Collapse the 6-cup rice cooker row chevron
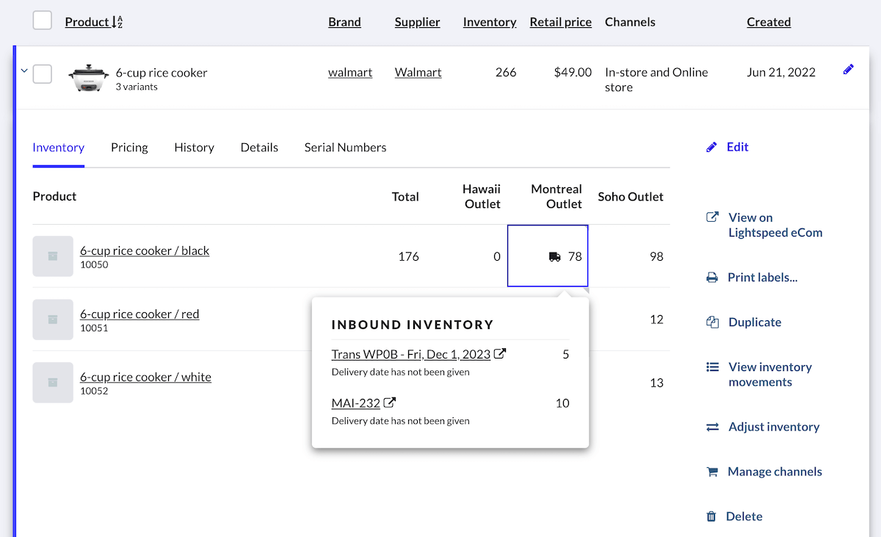The image size is (881, 537). pos(23,71)
